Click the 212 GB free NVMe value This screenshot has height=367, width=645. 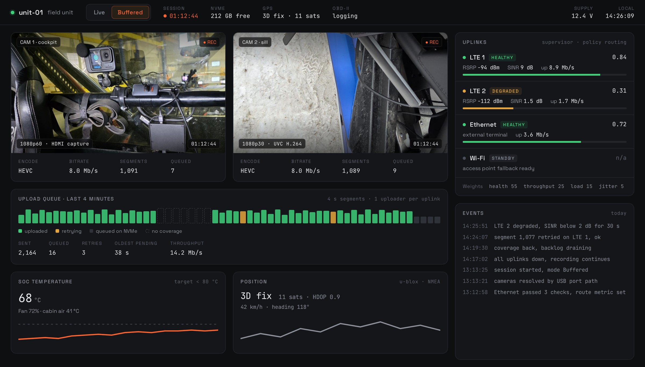[x=230, y=16]
